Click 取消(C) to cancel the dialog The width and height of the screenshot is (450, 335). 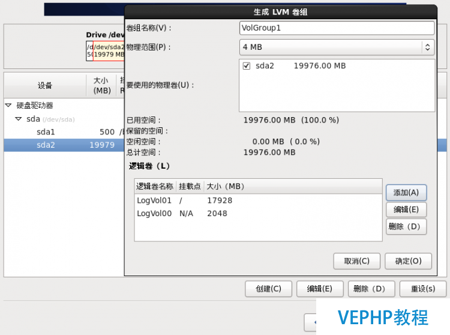point(357,261)
